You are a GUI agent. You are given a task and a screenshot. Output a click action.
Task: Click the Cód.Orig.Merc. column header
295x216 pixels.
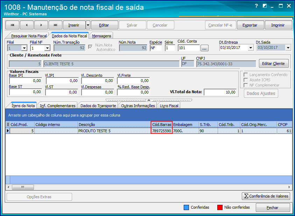[x=259, y=125]
